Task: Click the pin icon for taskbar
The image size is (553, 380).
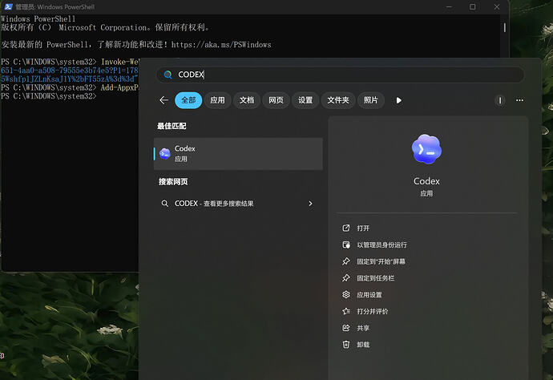Action: click(346, 277)
